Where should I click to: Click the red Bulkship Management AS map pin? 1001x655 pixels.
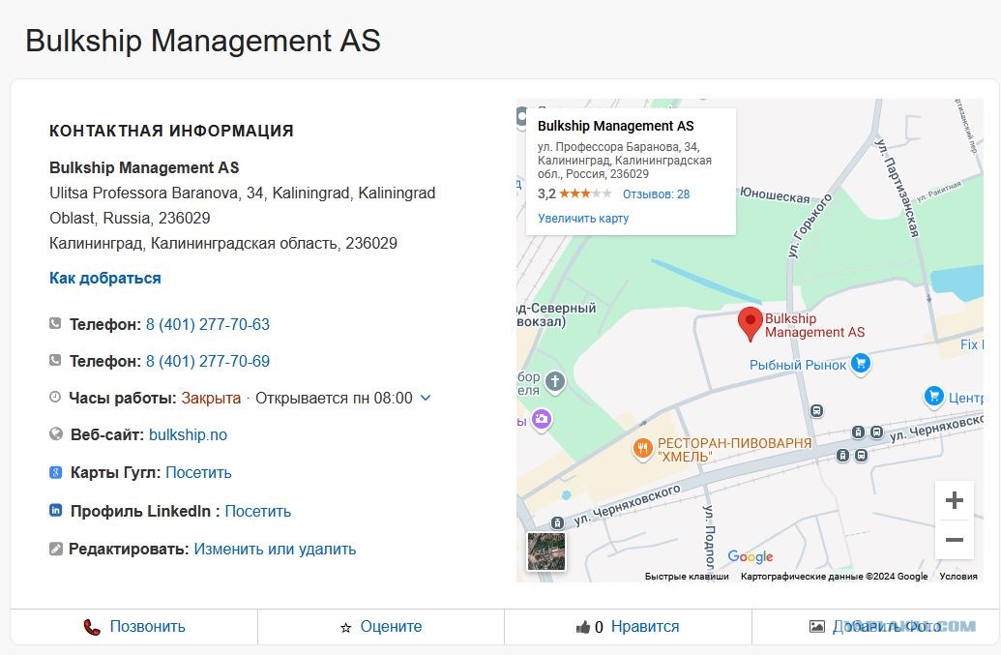[751, 323]
